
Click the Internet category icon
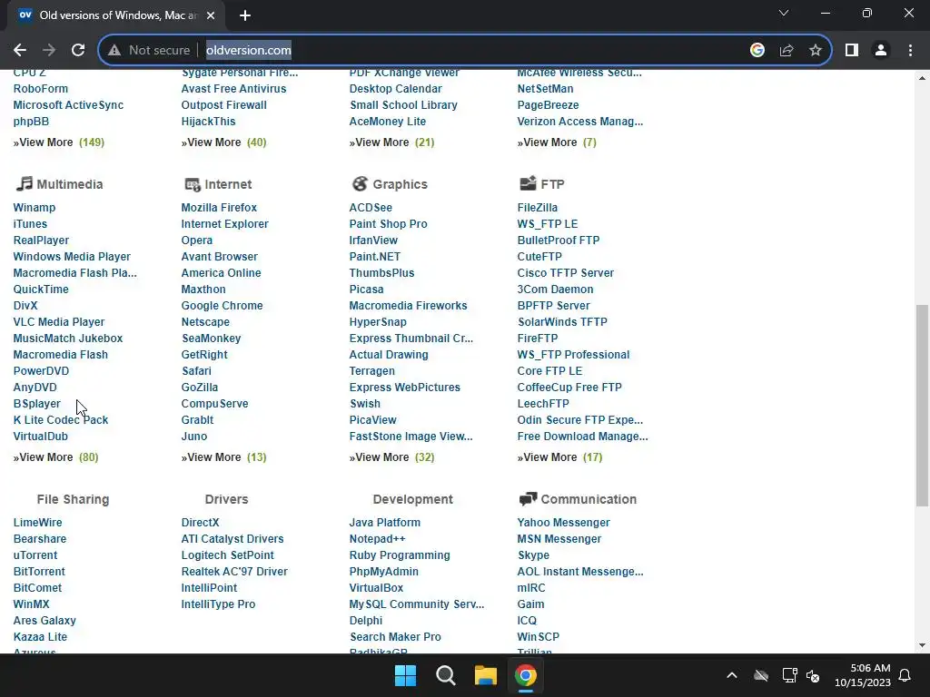pyautogui.click(x=193, y=184)
